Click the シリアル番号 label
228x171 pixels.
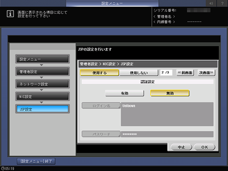tap(165, 11)
